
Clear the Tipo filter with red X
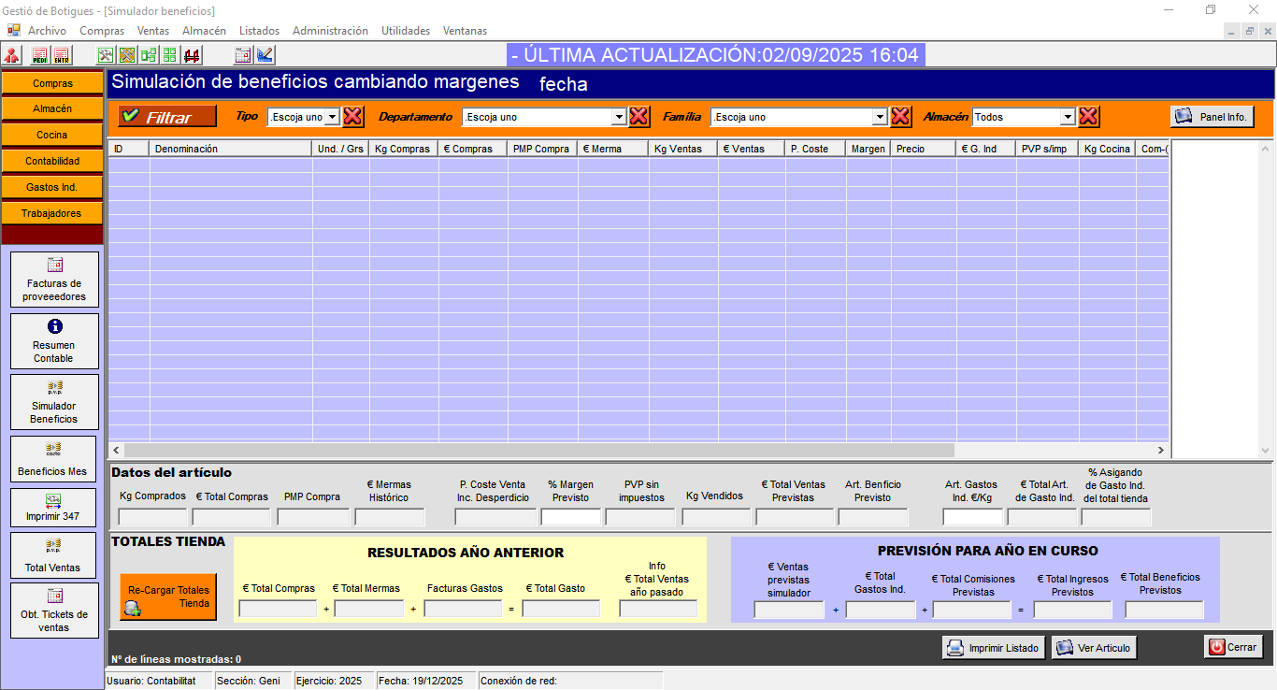(352, 117)
